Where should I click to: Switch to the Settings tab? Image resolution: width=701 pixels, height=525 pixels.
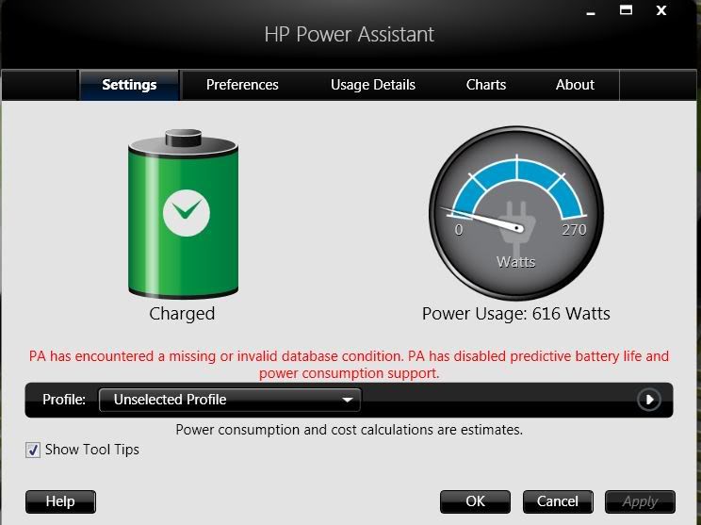(x=129, y=85)
